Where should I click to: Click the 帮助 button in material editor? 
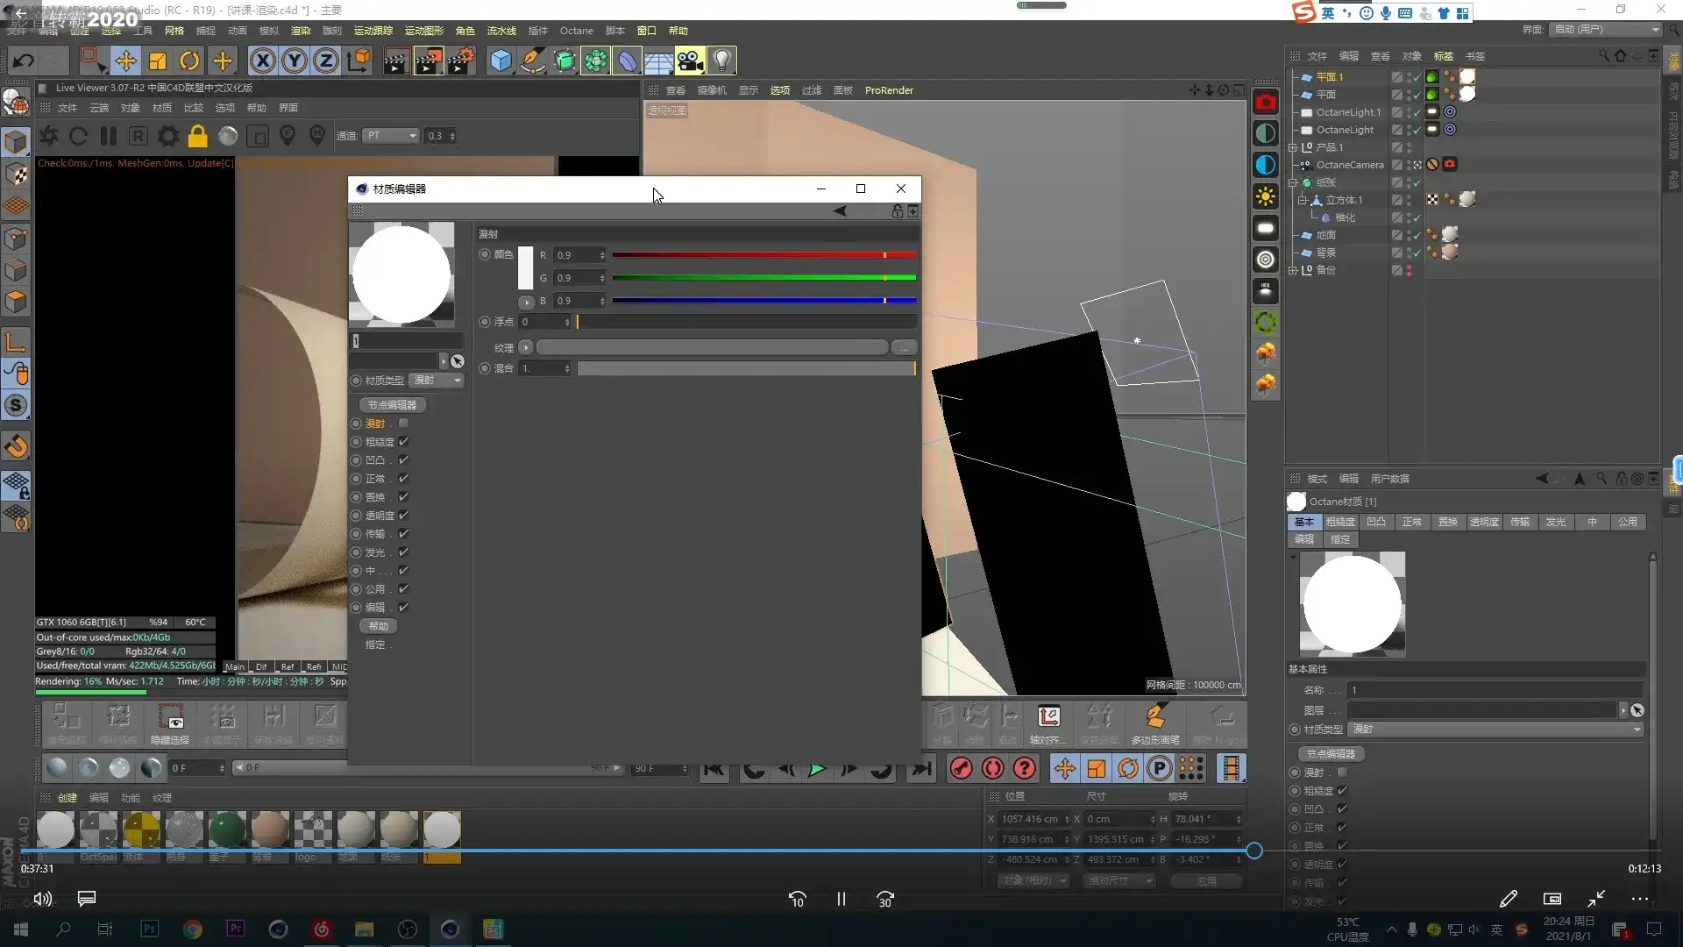tap(378, 626)
